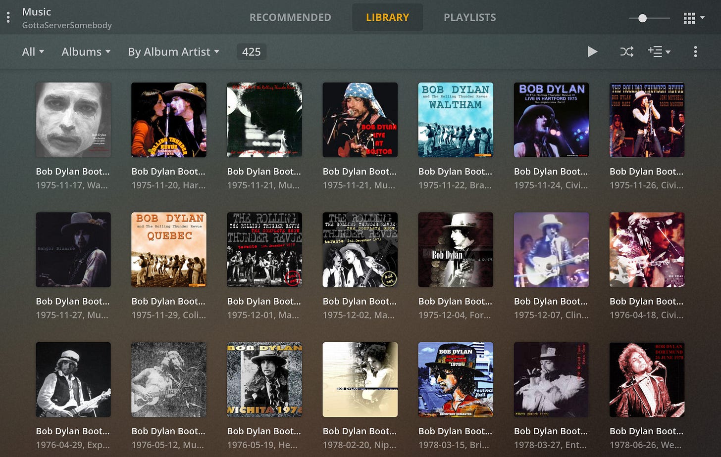Viewport: 721px width, 457px height.
Task: Open the add-to-playlist icon menu
Action: click(x=659, y=51)
